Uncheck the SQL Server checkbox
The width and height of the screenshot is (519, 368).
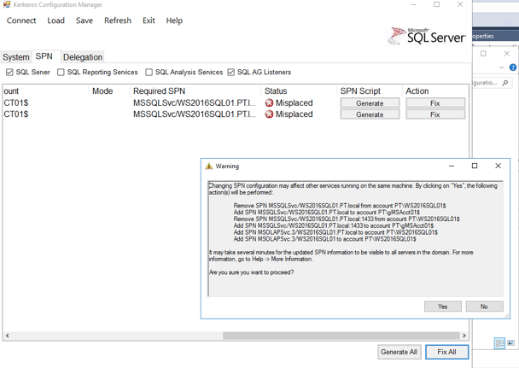[x=10, y=73]
